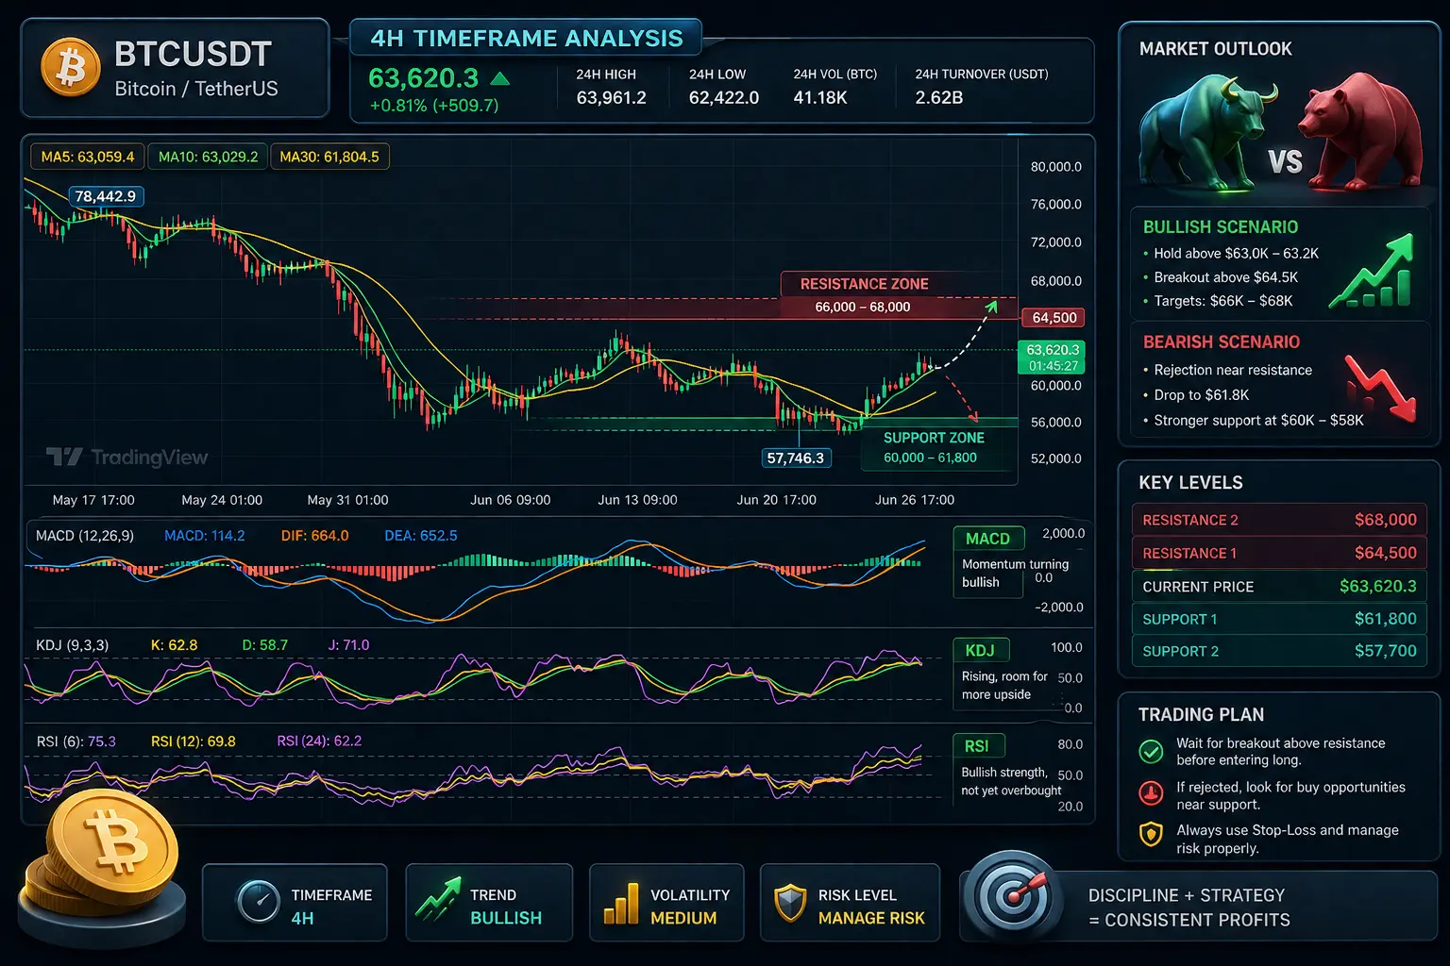Viewport: 1450px width, 966px height.
Task: Click the KDJ (9,3,3) indicator title
Action: pos(72,645)
